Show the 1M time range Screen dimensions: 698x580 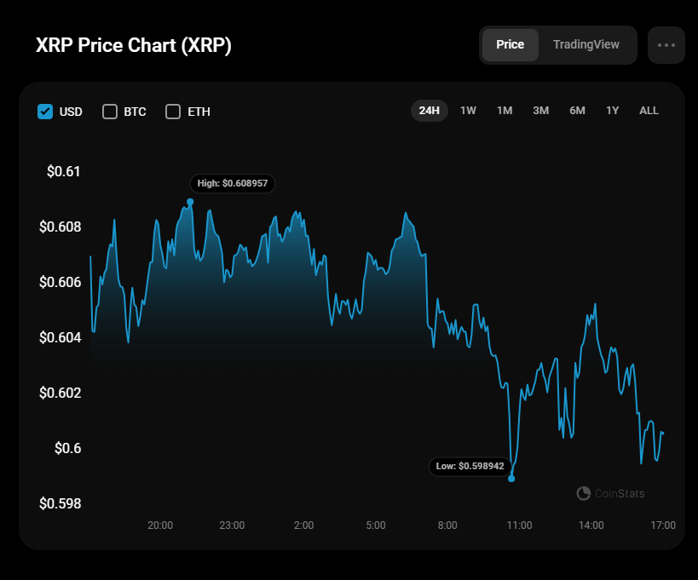pos(505,111)
